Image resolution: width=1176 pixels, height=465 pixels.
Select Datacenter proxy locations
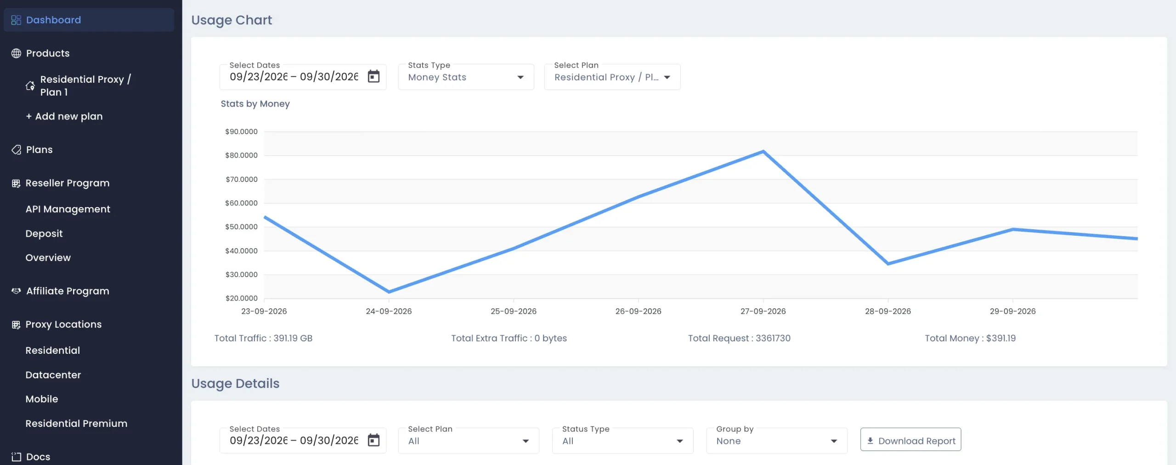(x=53, y=375)
